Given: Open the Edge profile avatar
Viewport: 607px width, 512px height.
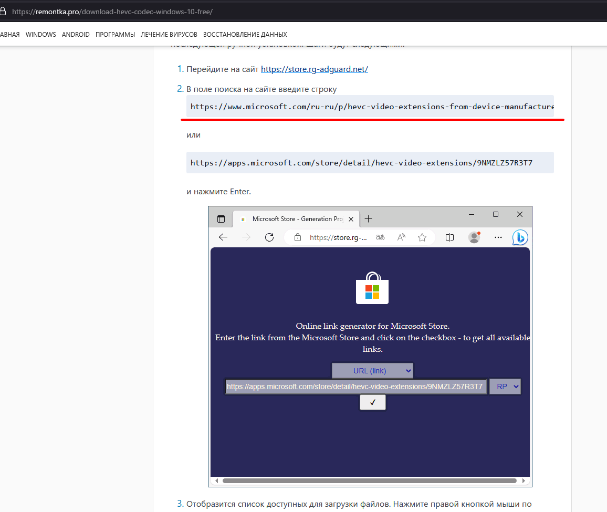Looking at the screenshot, I should pos(474,237).
